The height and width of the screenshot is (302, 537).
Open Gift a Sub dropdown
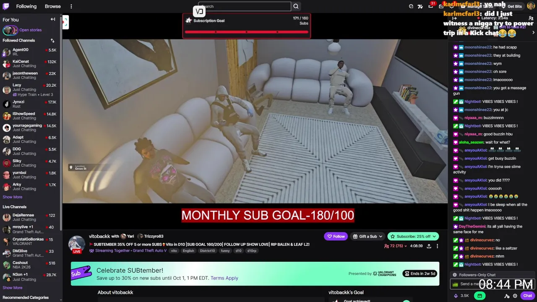pyautogui.click(x=368, y=236)
